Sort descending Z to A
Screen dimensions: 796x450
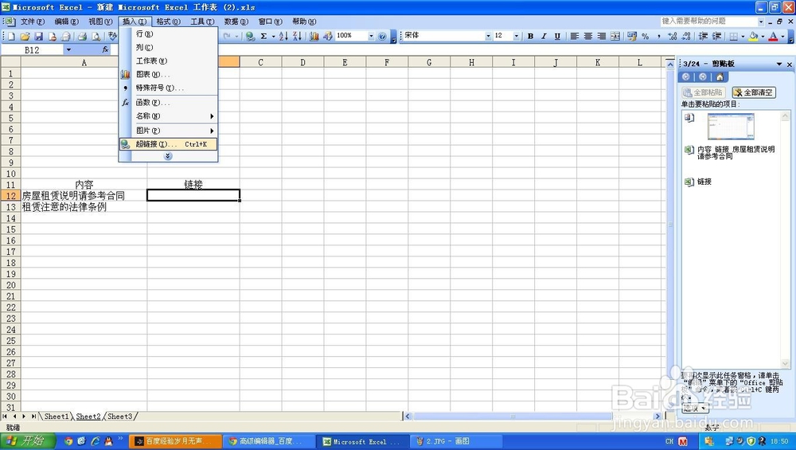tap(297, 36)
